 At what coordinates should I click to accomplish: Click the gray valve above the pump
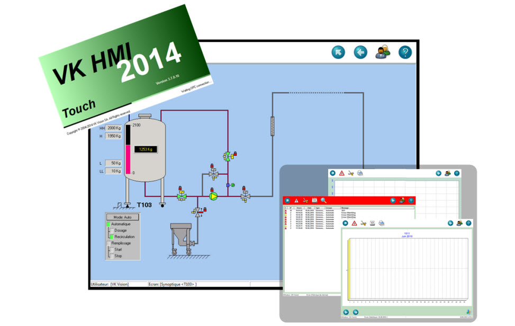[x=214, y=174]
